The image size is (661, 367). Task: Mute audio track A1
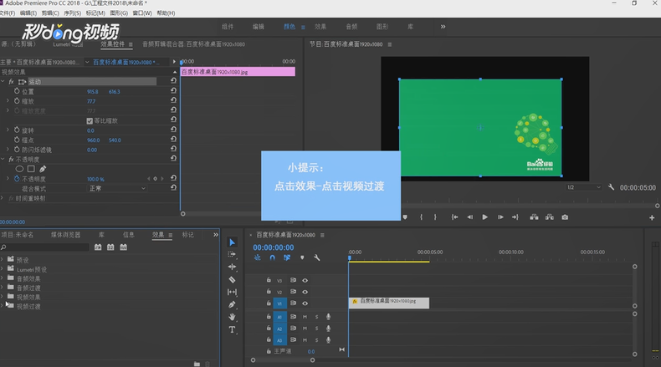(x=305, y=317)
